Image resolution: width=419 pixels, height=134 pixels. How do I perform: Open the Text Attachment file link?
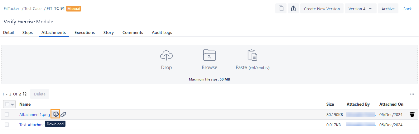click(x=32, y=125)
